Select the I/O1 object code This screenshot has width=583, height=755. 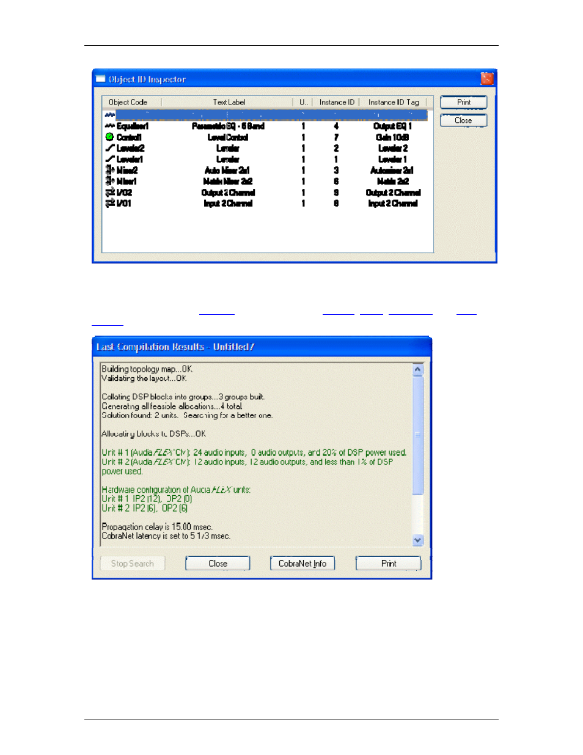point(123,203)
